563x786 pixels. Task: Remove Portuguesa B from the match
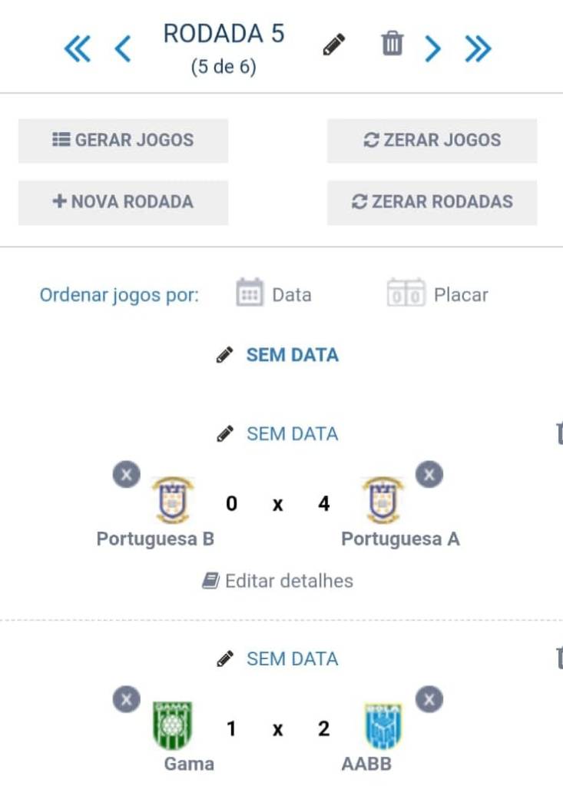click(x=127, y=475)
